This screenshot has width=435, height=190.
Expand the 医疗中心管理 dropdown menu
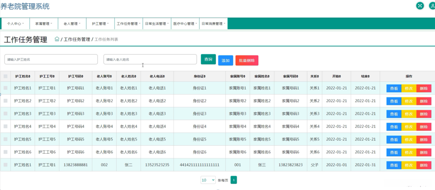pos(185,24)
